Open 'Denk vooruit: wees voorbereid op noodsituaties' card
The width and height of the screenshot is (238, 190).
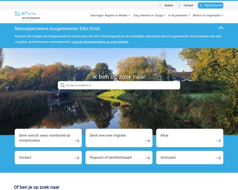(x=48, y=138)
